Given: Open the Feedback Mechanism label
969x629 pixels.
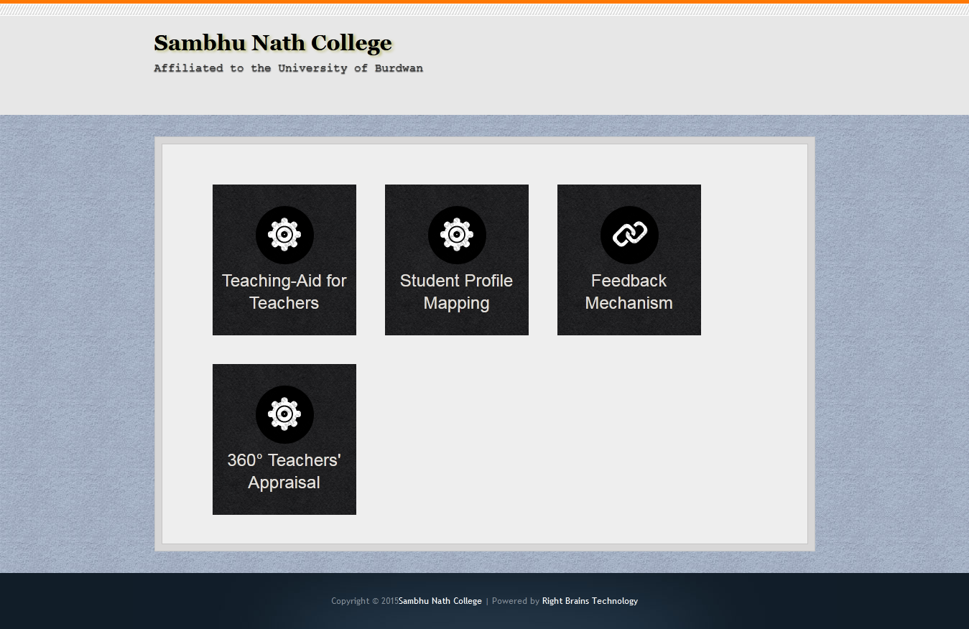Looking at the screenshot, I should point(629,292).
